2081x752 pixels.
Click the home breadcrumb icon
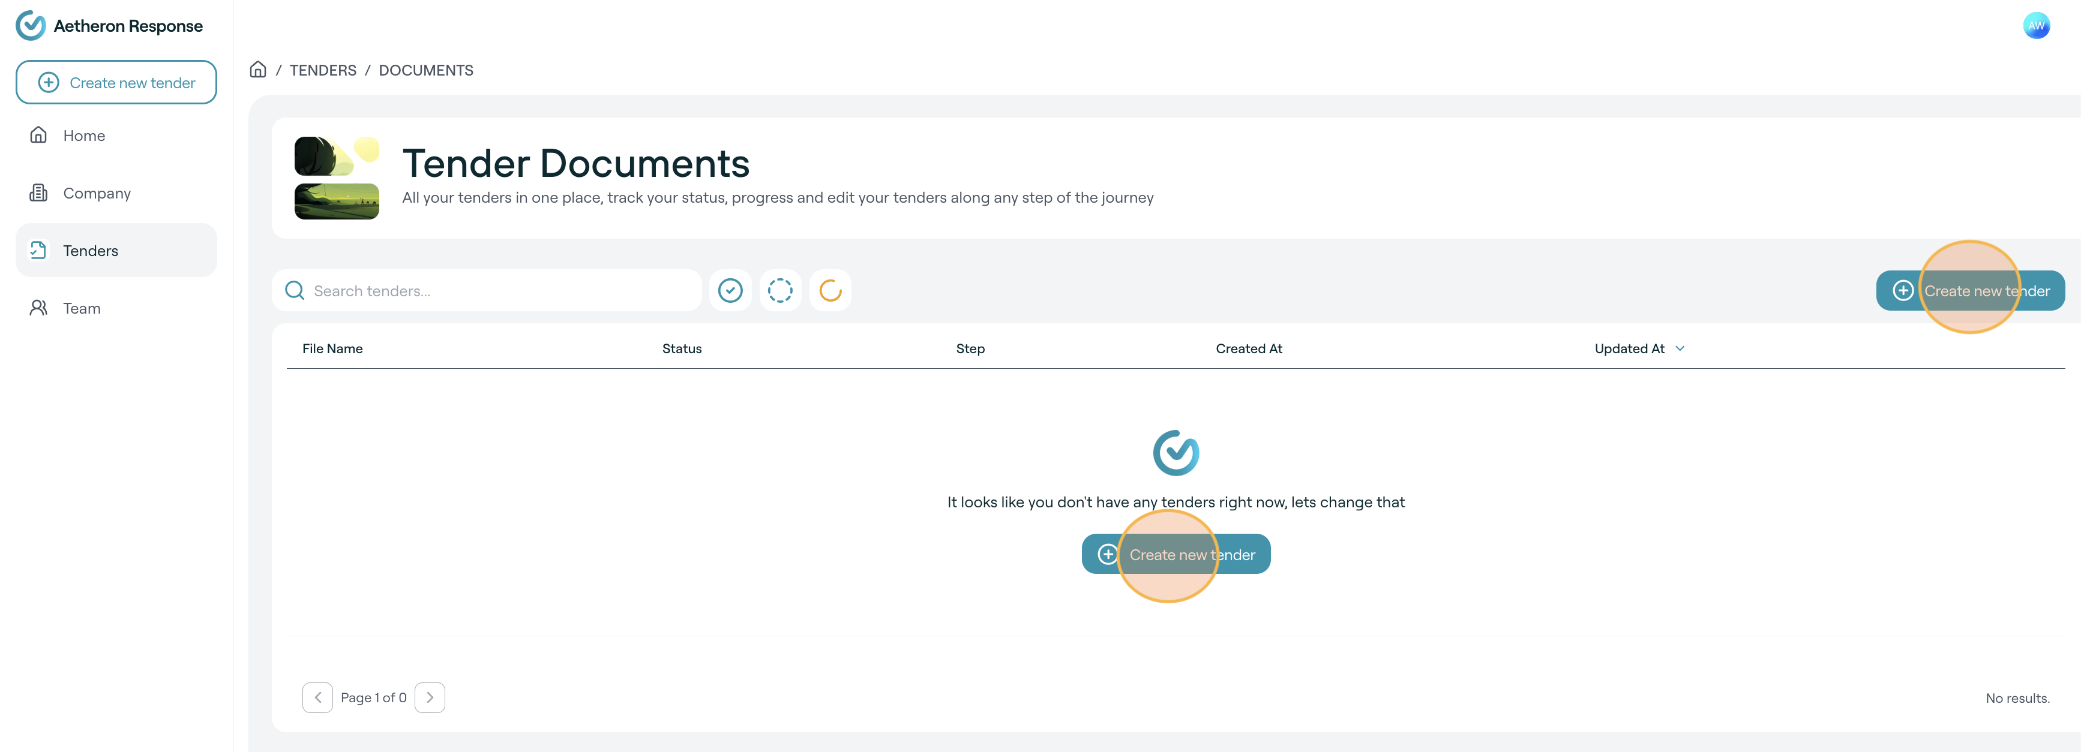pos(257,70)
